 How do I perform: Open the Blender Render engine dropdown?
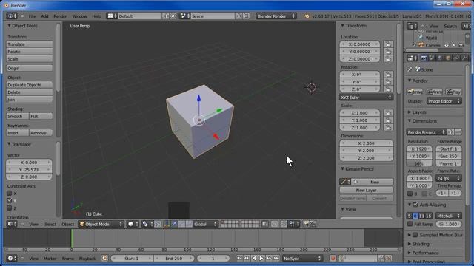tap(276, 16)
